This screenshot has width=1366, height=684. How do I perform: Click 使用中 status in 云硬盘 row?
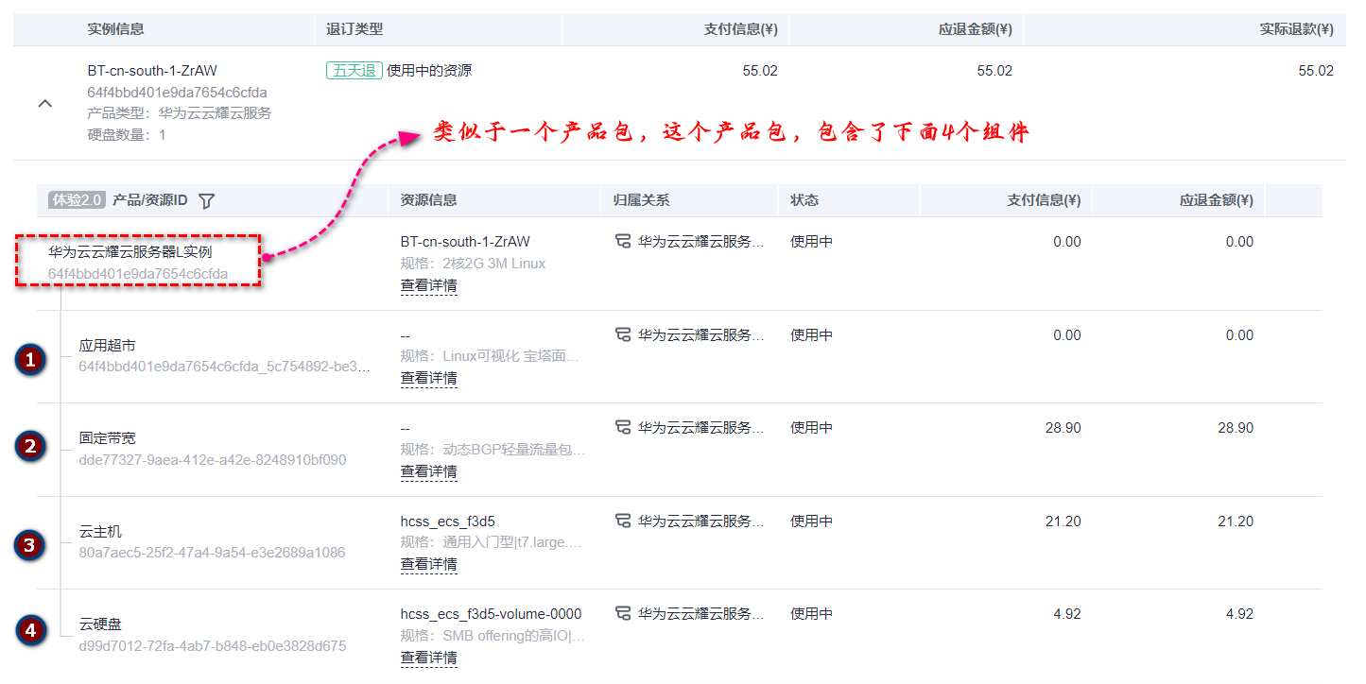(812, 613)
